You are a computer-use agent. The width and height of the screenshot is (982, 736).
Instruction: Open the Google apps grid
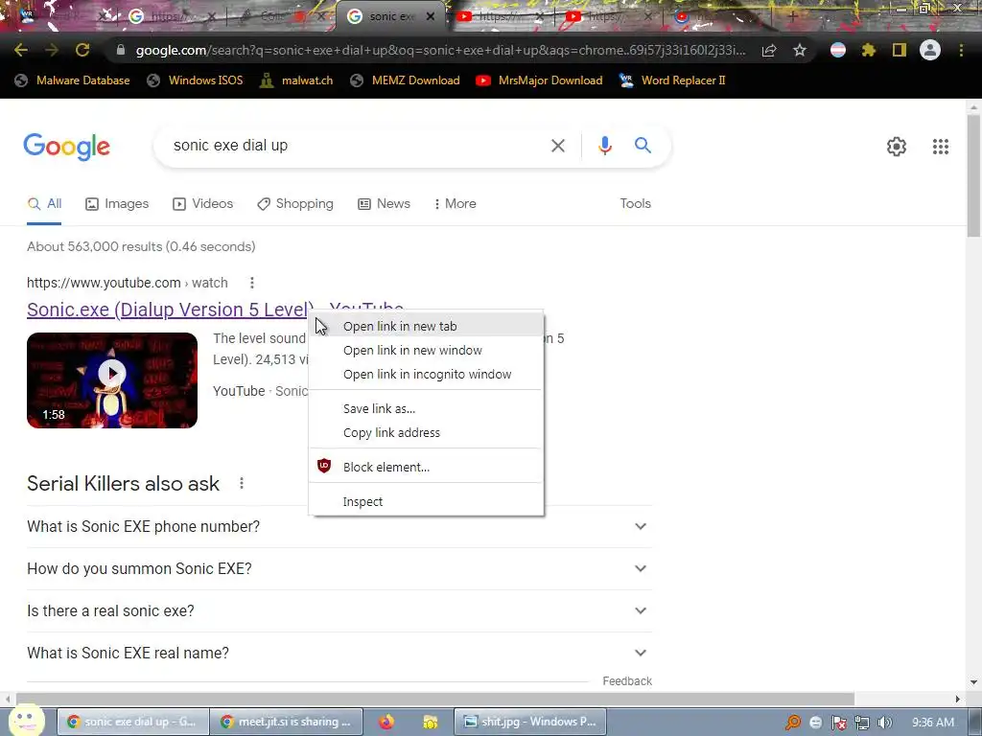(940, 147)
